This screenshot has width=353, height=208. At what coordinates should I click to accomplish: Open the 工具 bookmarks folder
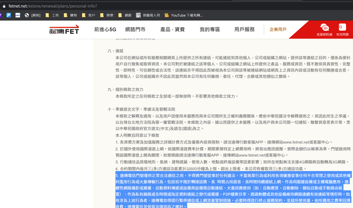(52, 15)
